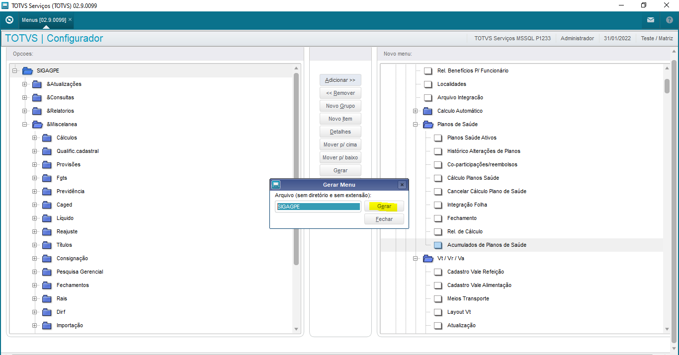Click the Gerar button in the dialog

coord(384,206)
